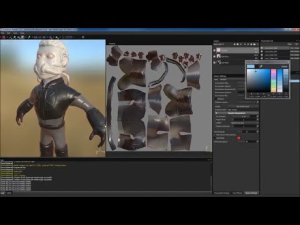
Task: Click the red wireframe color swatch
Action: (239, 138)
